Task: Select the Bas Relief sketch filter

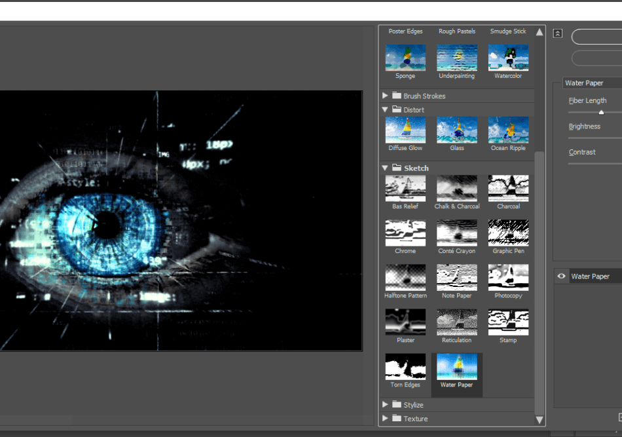Action: click(405, 188)
